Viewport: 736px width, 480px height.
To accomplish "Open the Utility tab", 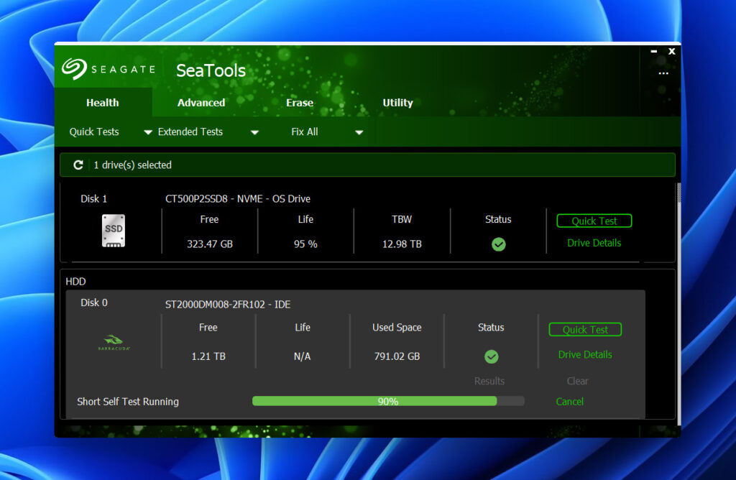I will coord(397,103).
